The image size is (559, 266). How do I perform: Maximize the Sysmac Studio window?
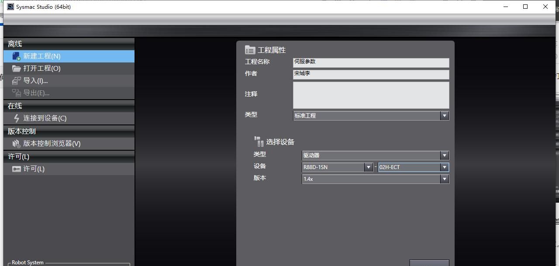pos(525,7)
